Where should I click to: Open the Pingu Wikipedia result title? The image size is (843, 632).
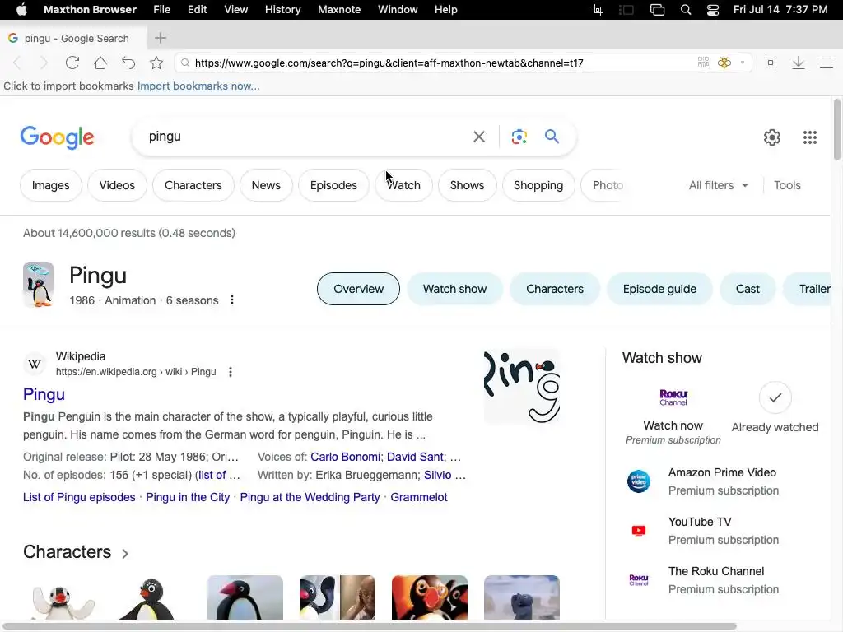44,394
